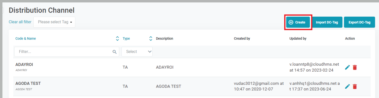Screen dimensions: 379x98
Task: Clear all filter link
Action: (x=20, y=22)
